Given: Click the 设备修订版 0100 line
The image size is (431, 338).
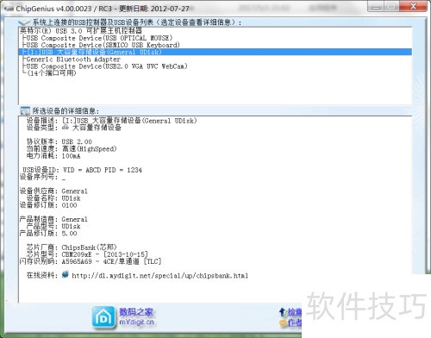Looking at the screenshot, I should [48, 205].
